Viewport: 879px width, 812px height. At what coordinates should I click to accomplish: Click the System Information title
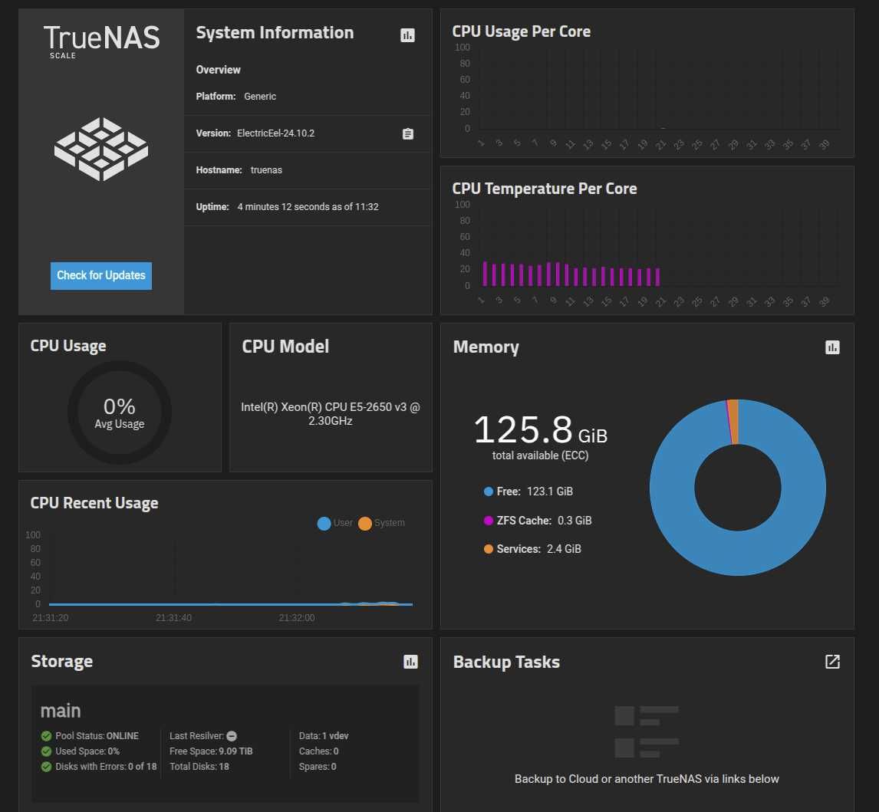click(275, 32)
